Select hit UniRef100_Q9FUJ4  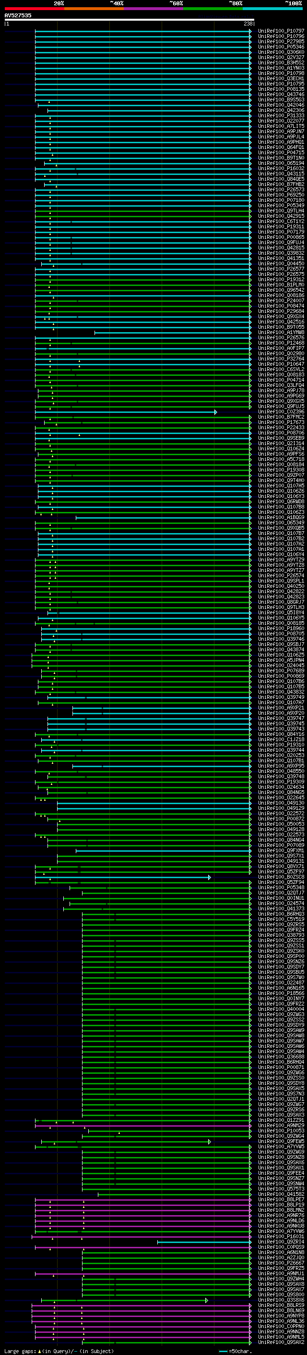coord(281,242)
